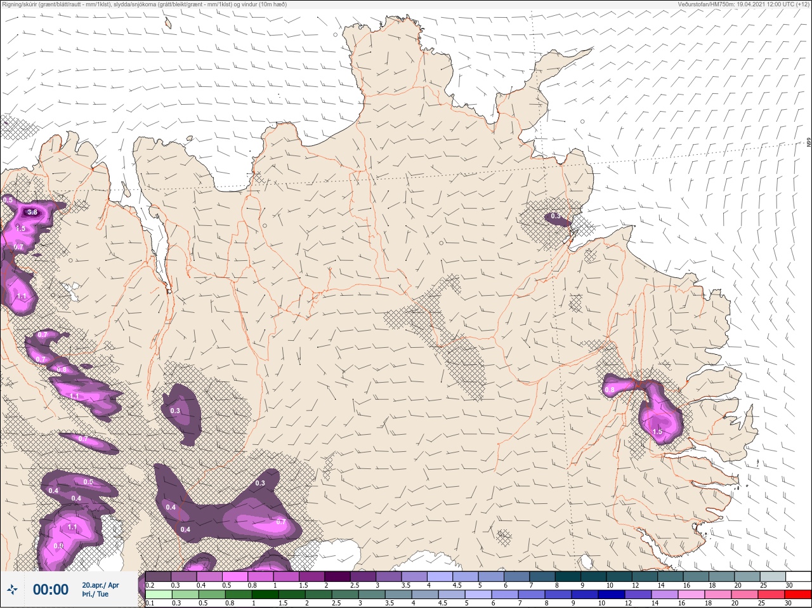Screen dimensions: 812x608
Task: Click the '30' label on the lower legend
Action: pyautogui.click(x=789, y=603)
